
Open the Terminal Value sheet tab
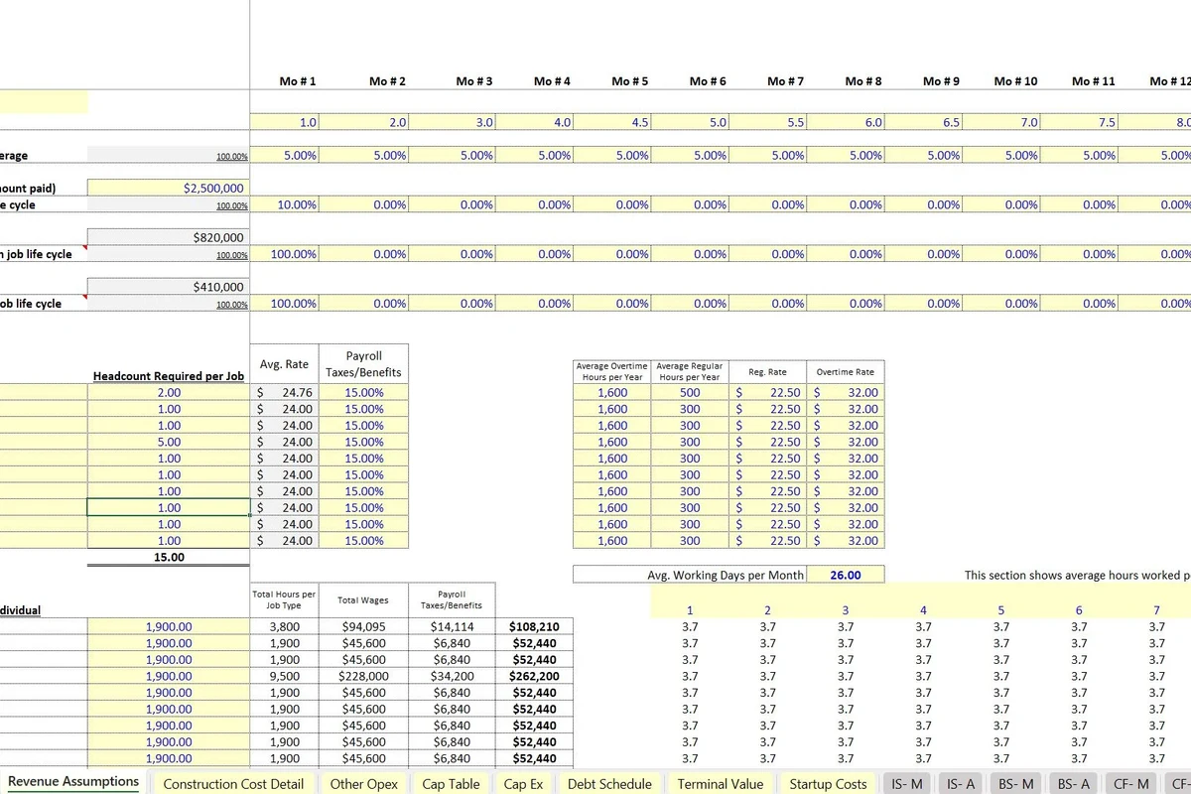point(721,783)
